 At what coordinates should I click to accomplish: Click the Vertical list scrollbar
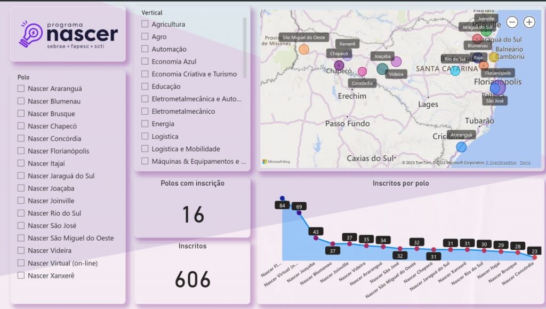[245, 48]
